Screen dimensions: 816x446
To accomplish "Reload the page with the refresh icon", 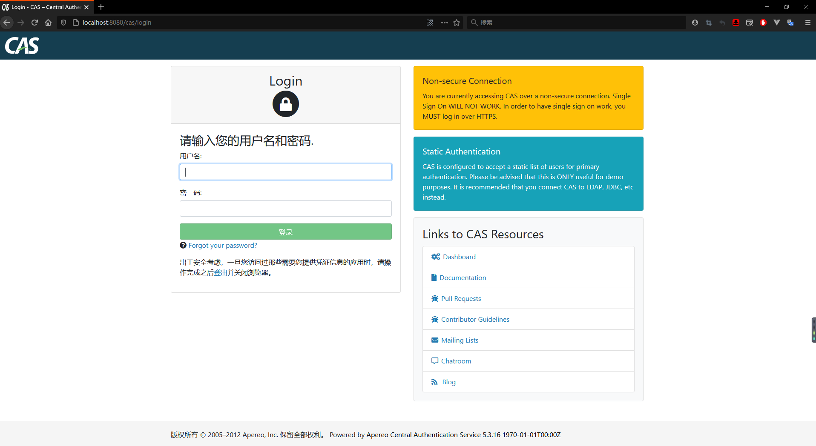I will click(35, 23).
